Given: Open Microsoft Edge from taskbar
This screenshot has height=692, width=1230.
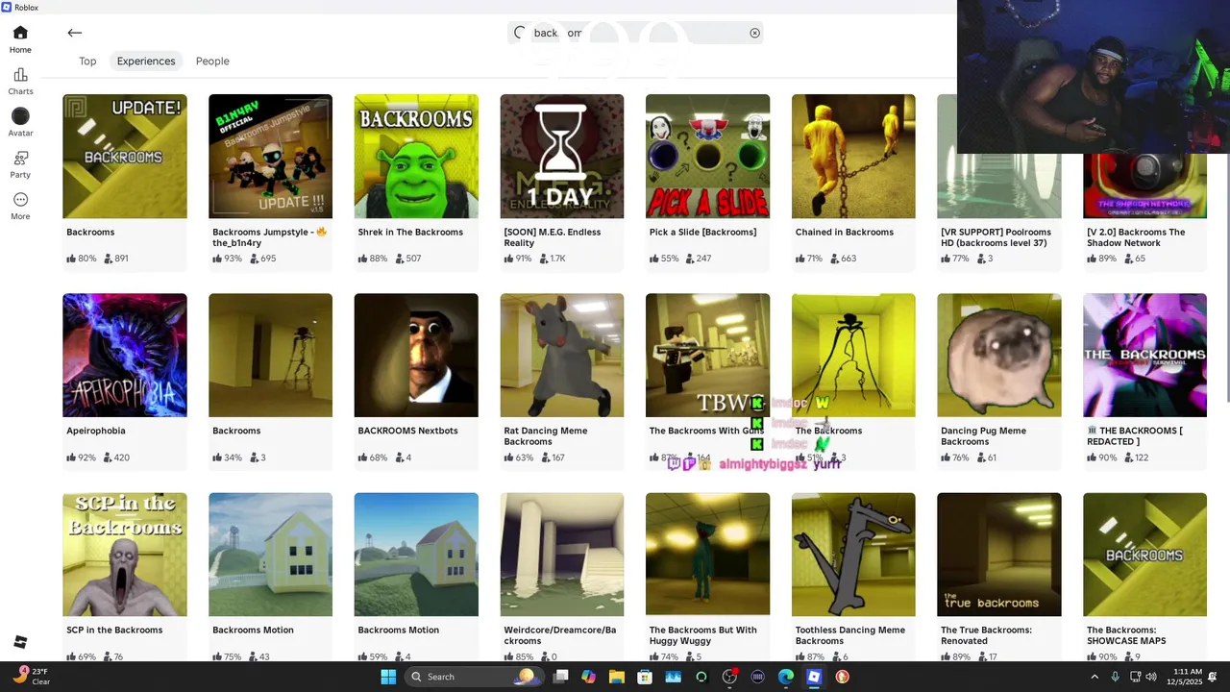Looking at the screenshot, I should (x=786, y=677).
